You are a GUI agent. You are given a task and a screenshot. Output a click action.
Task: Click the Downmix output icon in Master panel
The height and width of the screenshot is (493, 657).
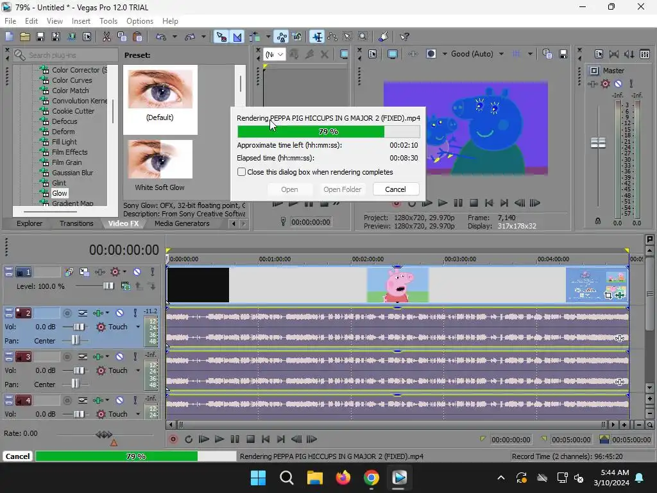pyautogui.click(x=614, y=54)
